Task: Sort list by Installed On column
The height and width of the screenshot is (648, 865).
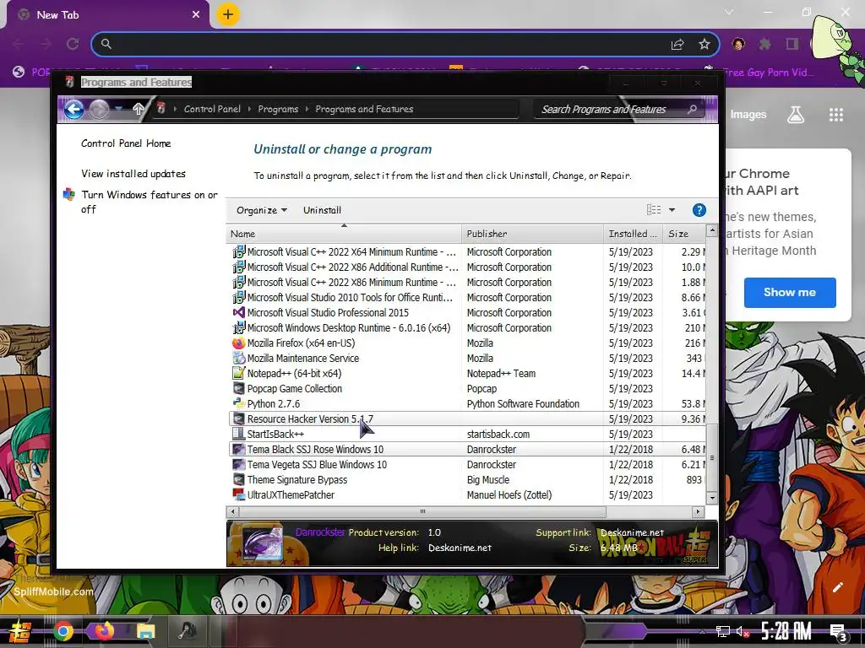Action: click(634, 234)
